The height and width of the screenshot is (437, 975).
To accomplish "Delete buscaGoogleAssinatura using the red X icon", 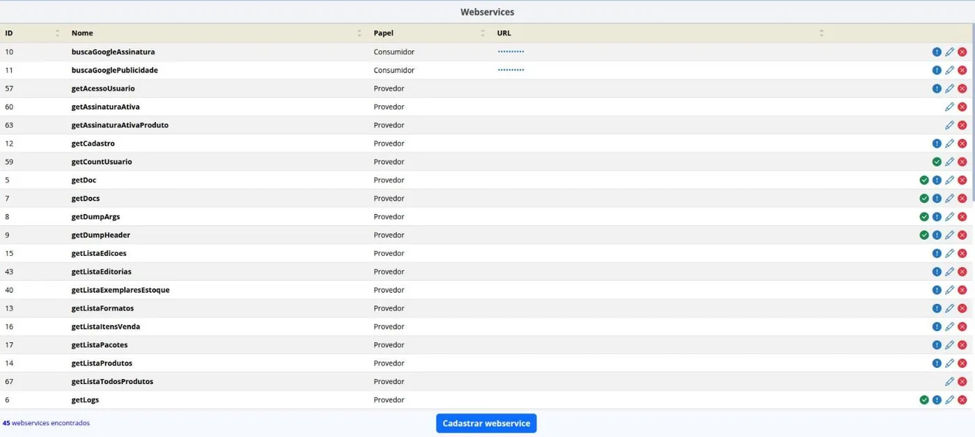I will click(962, 52).
